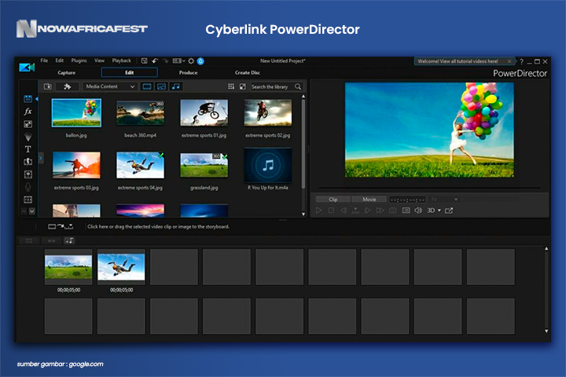Expand rooms list with down chevron

(32, 211)
